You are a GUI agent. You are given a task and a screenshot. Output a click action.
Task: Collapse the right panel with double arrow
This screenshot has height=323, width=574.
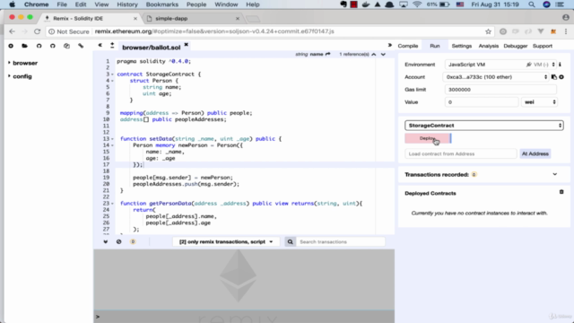390,46
